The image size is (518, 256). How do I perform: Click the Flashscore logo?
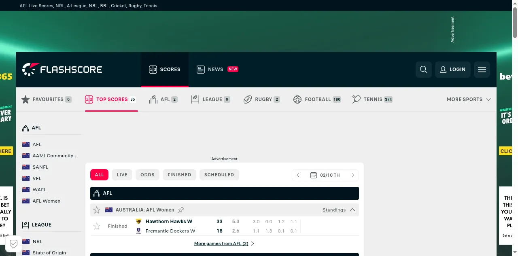pyautogui.click(x=62, y=70)
